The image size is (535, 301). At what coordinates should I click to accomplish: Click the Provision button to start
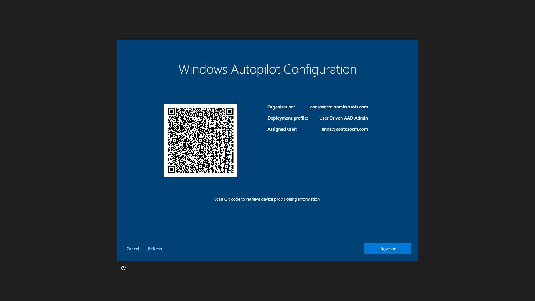[388, 248]
